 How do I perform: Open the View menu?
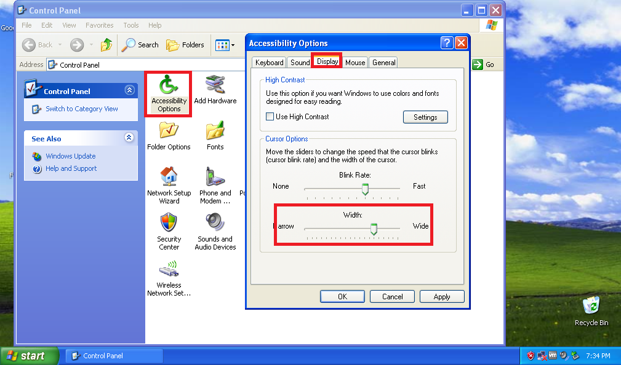(x=69, y=25)
